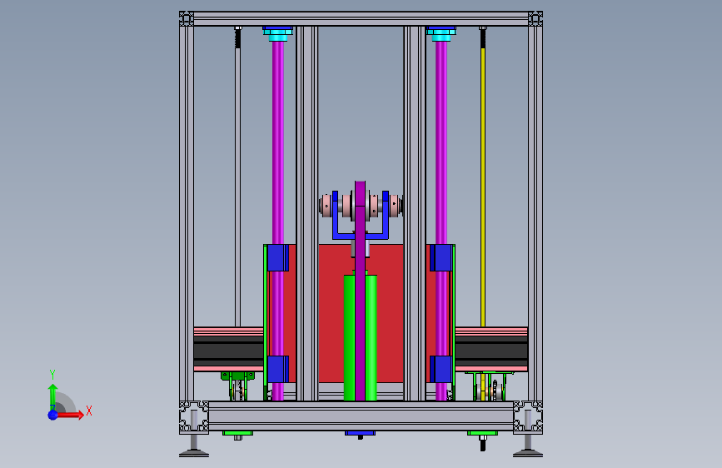Select the yellow vertical rod on the right
The width and height of the screenshot is (722, 468).
[x=482, y=187]
